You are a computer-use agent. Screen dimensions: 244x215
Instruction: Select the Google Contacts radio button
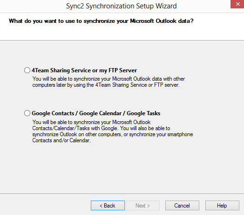tap(27, 113)
